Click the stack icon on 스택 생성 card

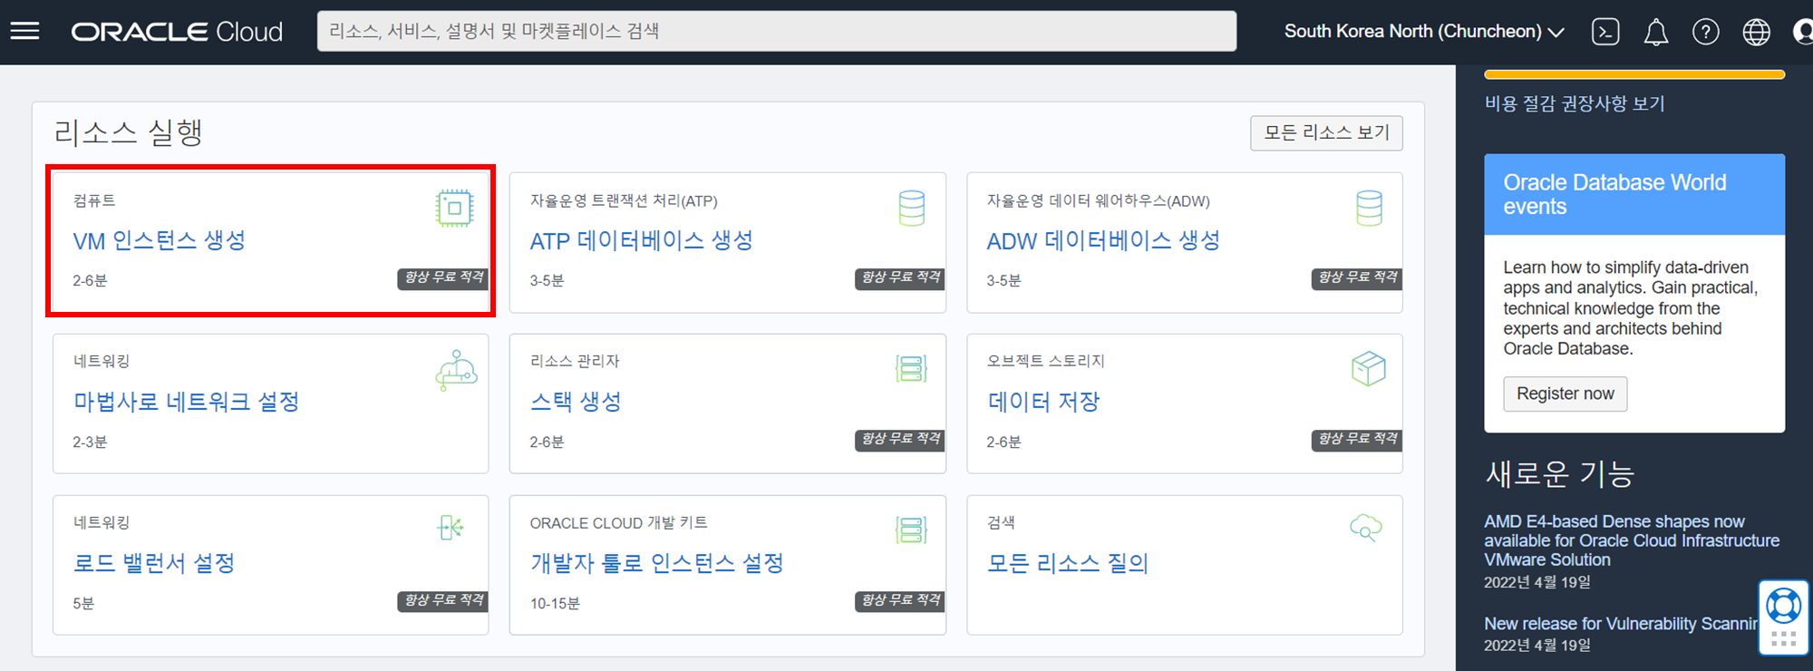911,369
